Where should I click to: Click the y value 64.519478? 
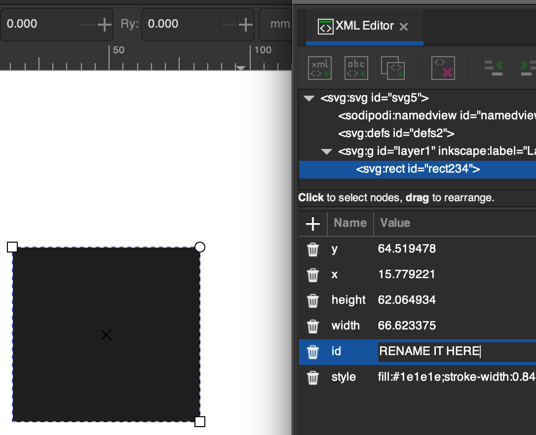coord(407,249)
